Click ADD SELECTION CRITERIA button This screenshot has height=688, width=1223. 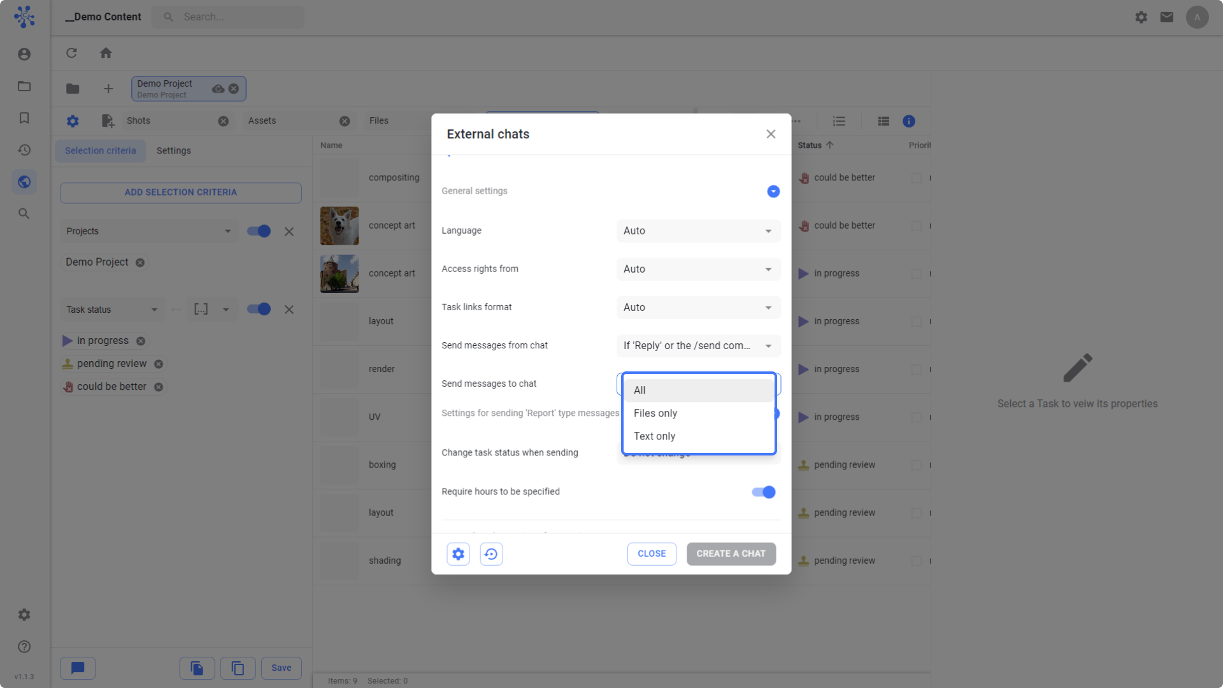tap(181, 192)
